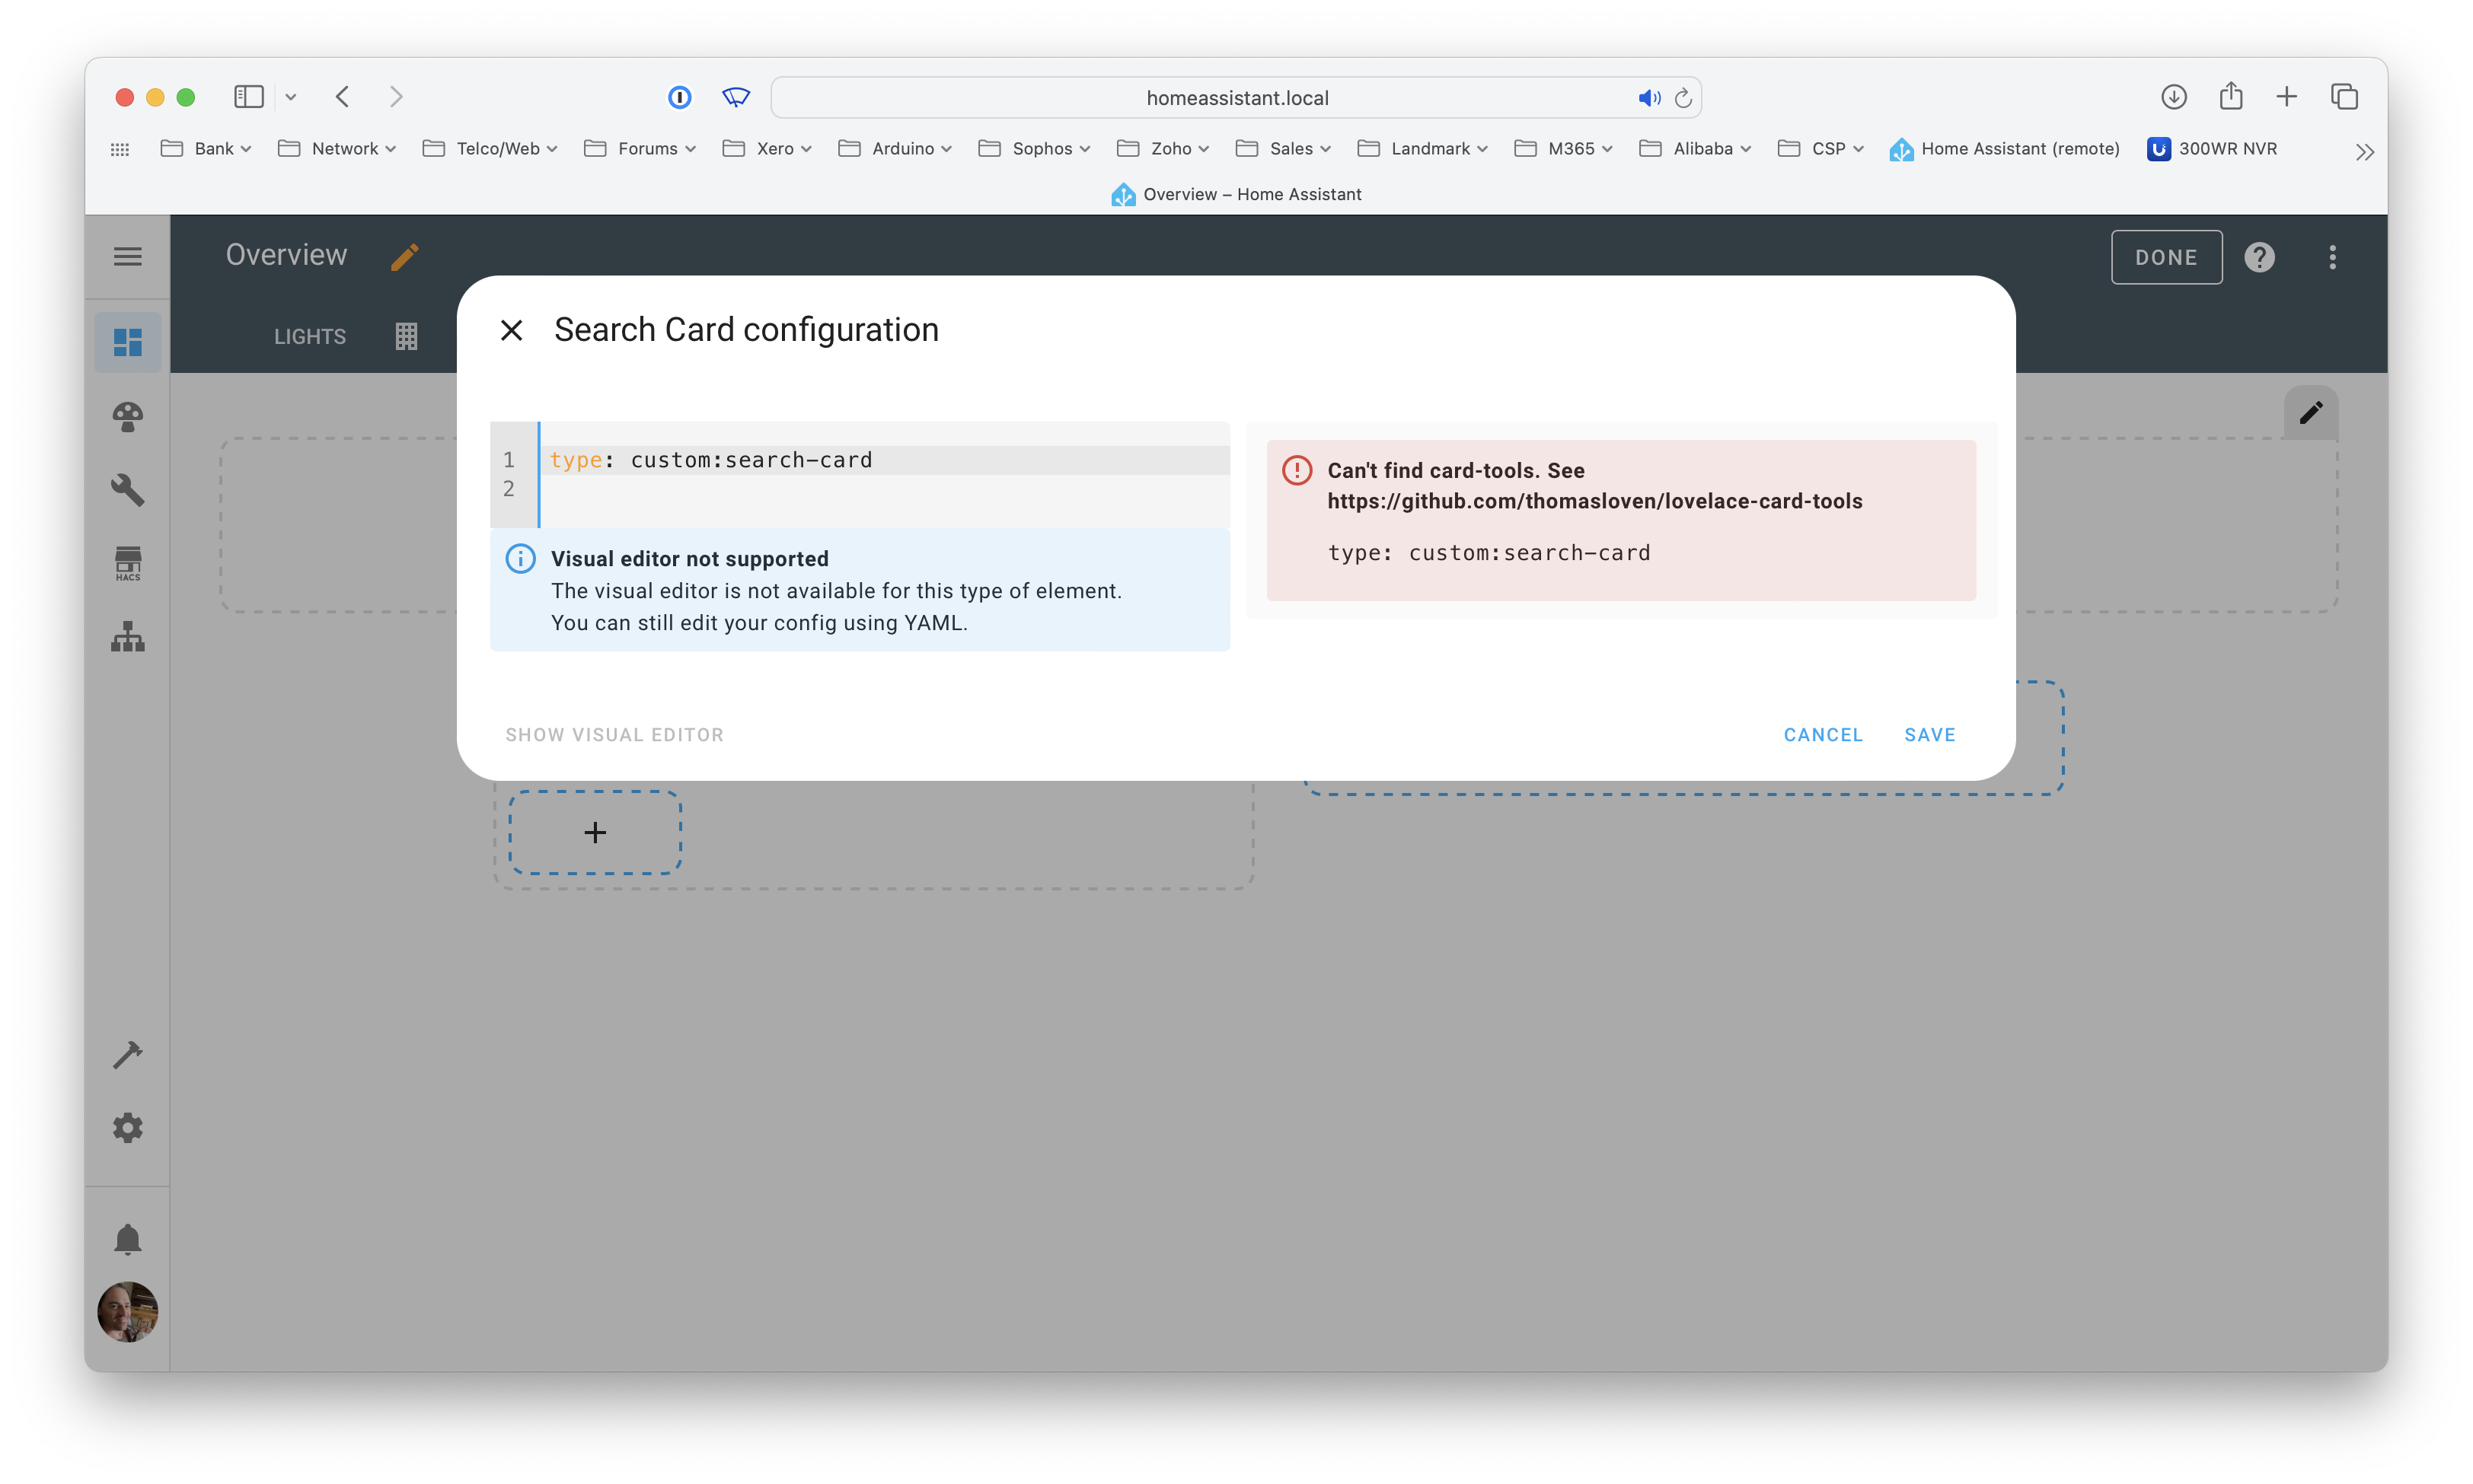This screenshot has height=1484, width=2473.
Task: Switch to the LIGHTS view tab
Action: click(309, 337)
